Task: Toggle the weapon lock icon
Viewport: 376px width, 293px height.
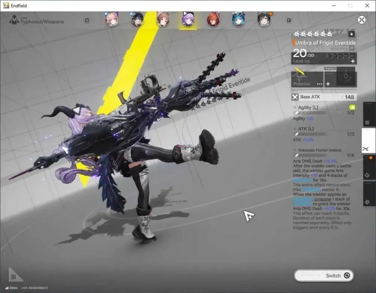Action: [x=352, y=34]
